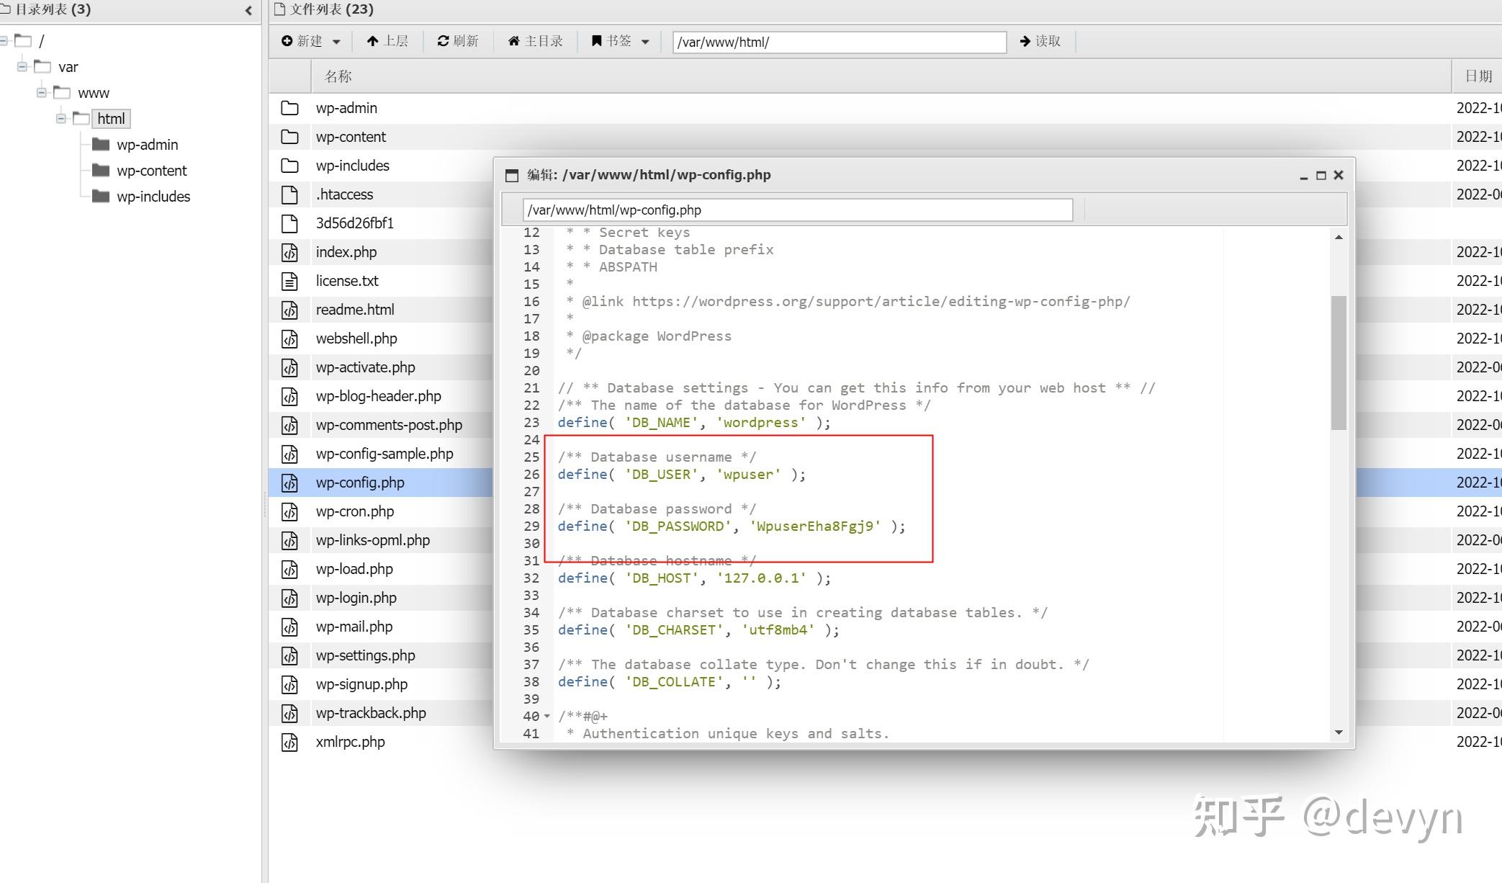The image size is (1502, 883).
Task: Sort files by 名称 column header
Action: (338, 76)
